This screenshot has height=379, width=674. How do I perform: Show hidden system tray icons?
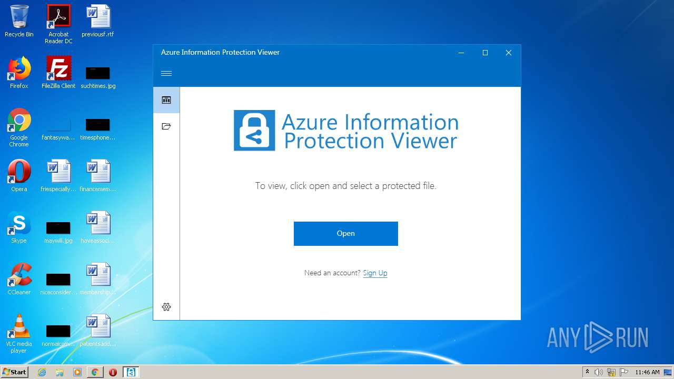pos(587,372)
